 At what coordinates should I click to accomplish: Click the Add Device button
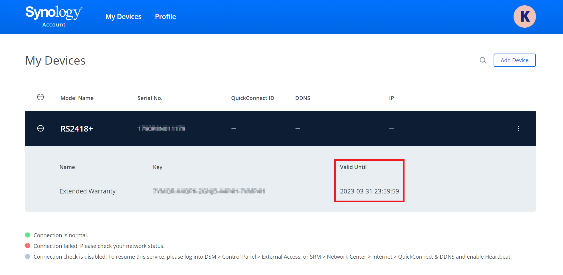coord(514,60)
